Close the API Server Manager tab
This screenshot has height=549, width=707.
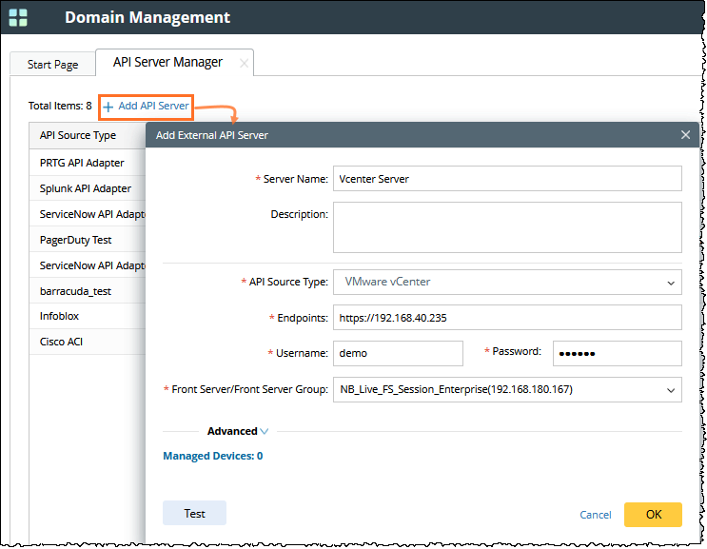[244, 63]
